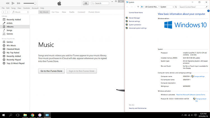Open the Controls menu

[26, 8]
